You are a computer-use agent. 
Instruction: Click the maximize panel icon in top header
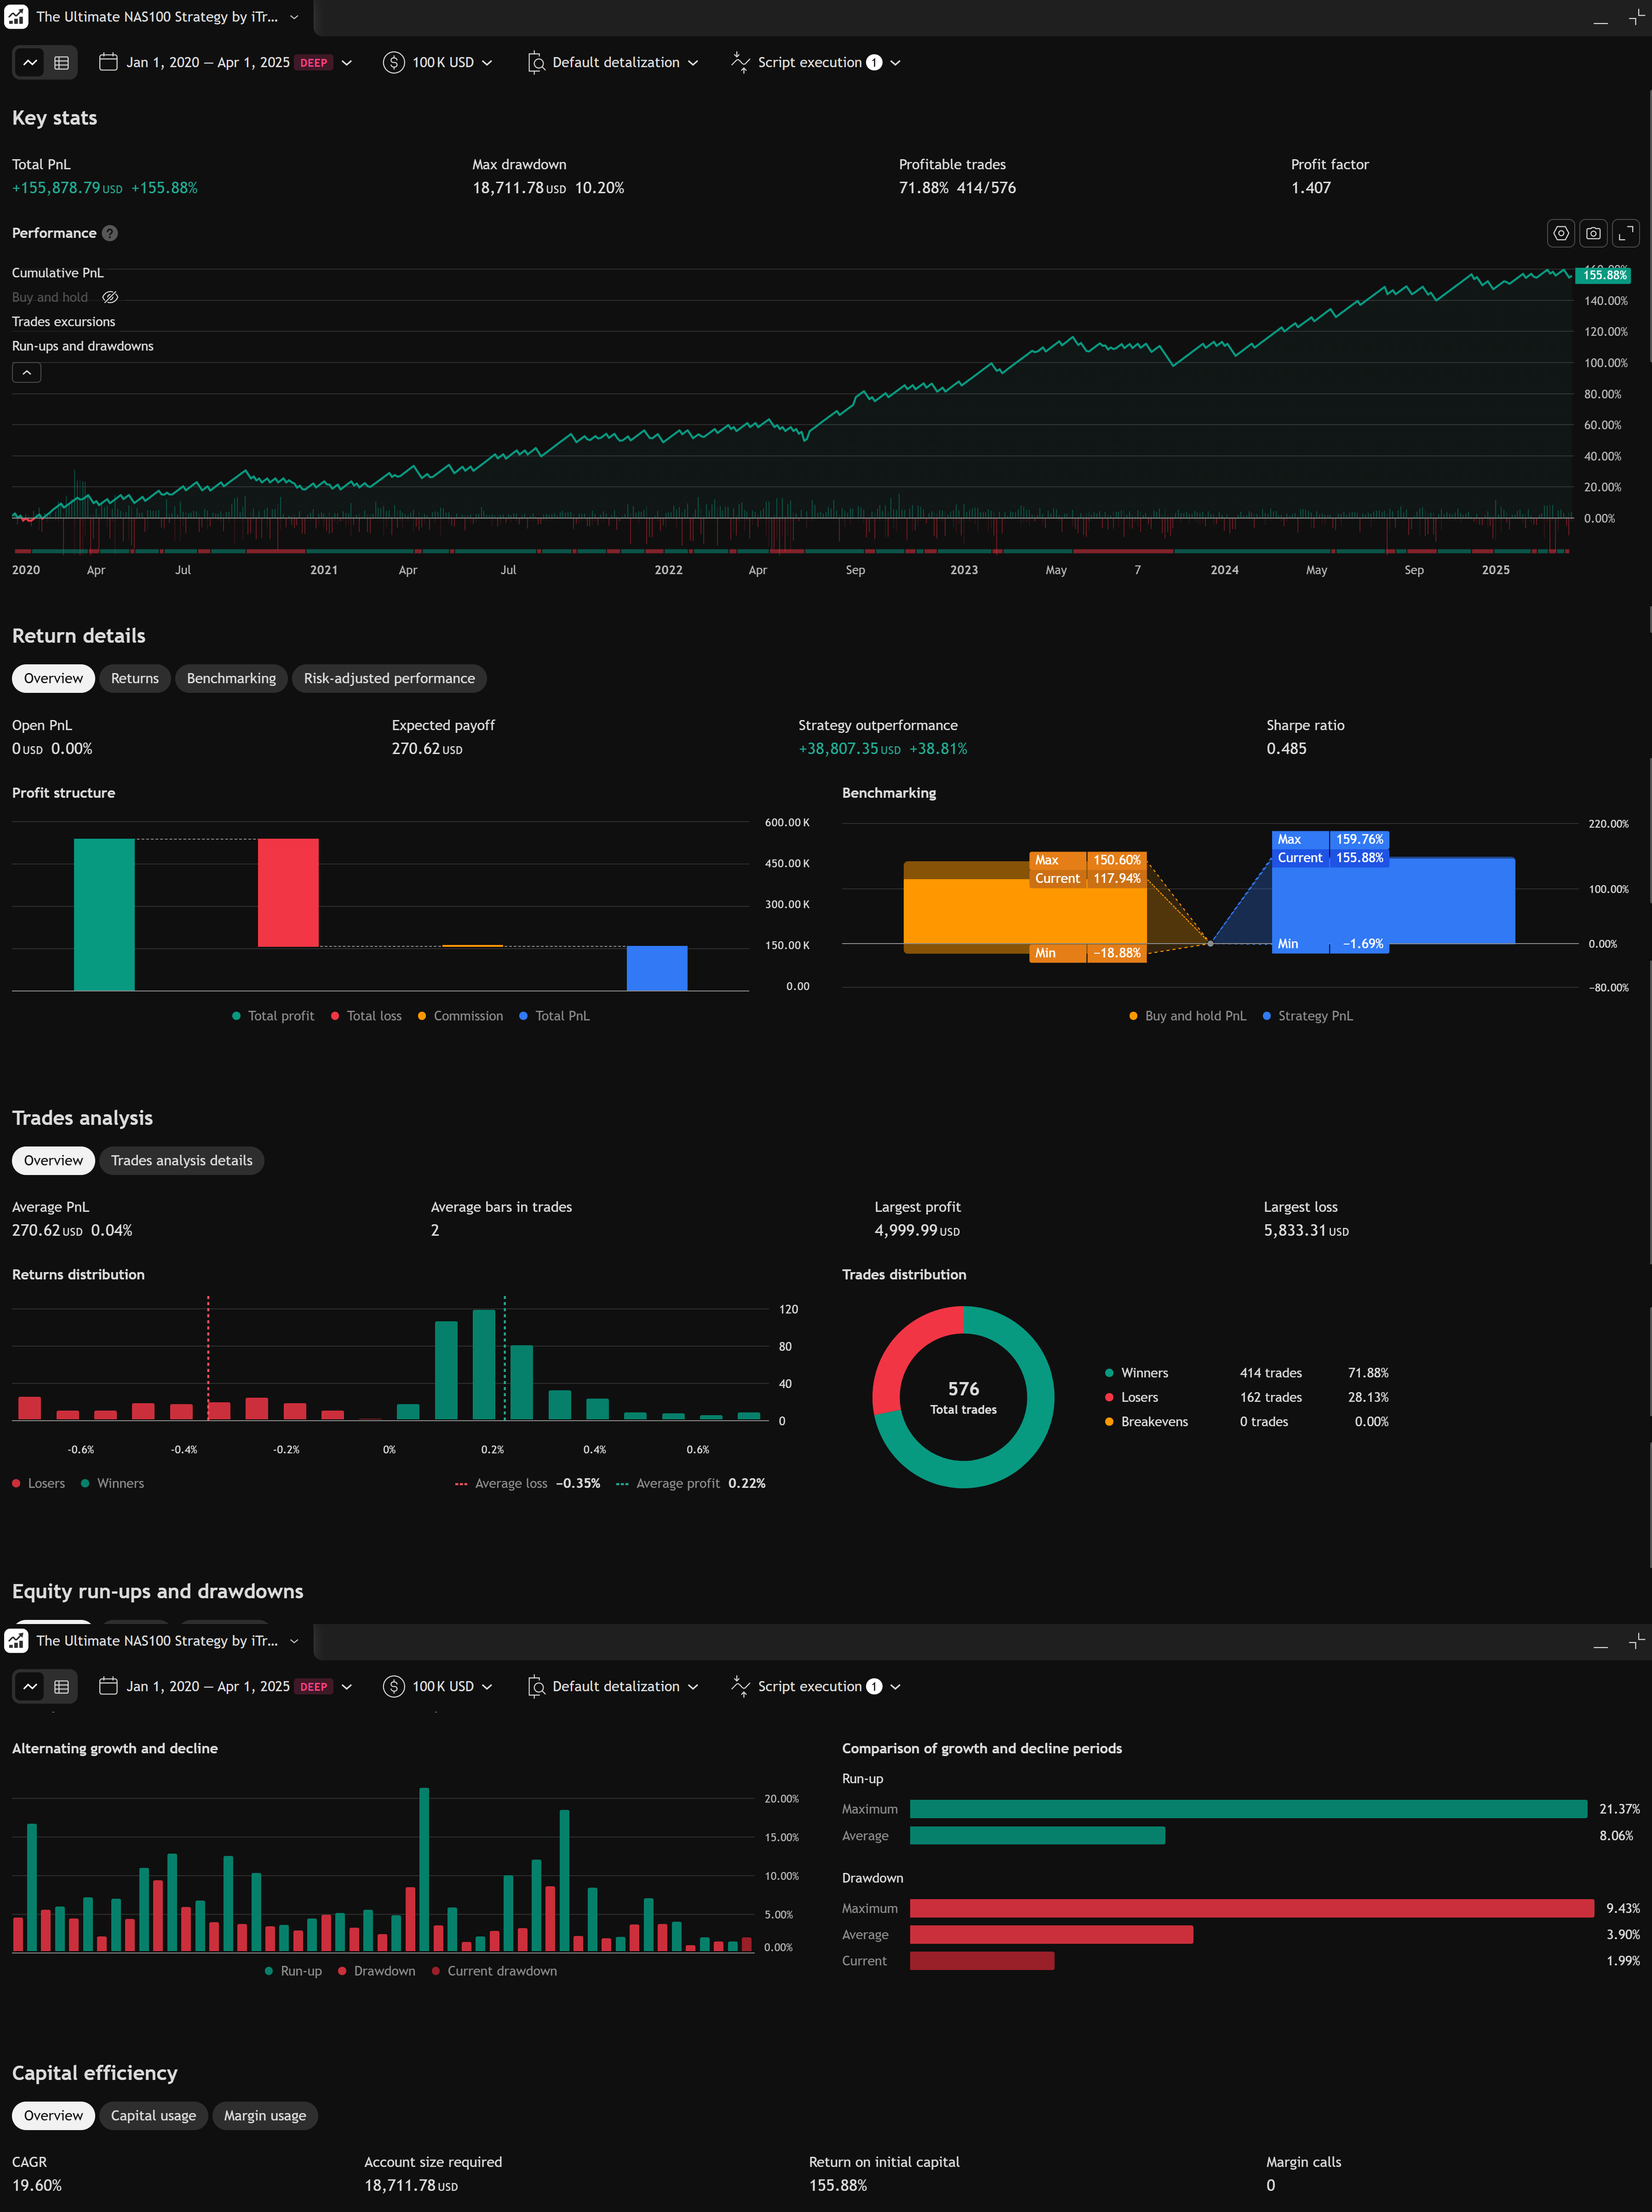pos(1636,17)
